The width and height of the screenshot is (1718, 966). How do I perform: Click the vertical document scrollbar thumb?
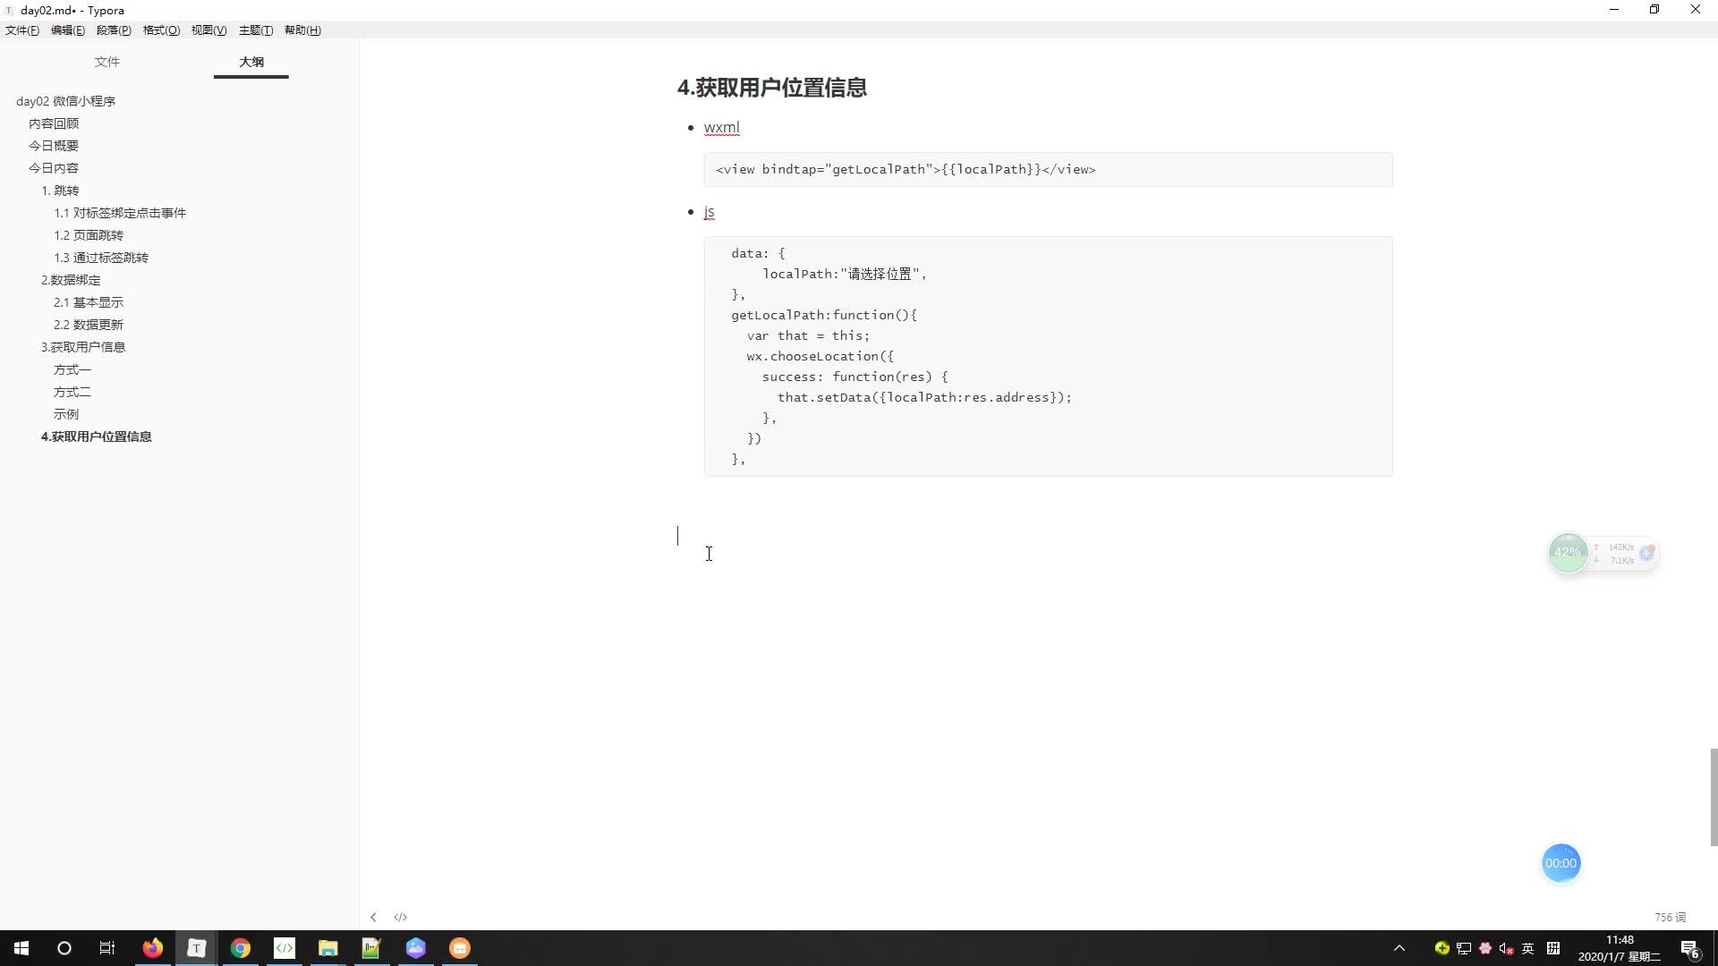tap(1714, 797)
